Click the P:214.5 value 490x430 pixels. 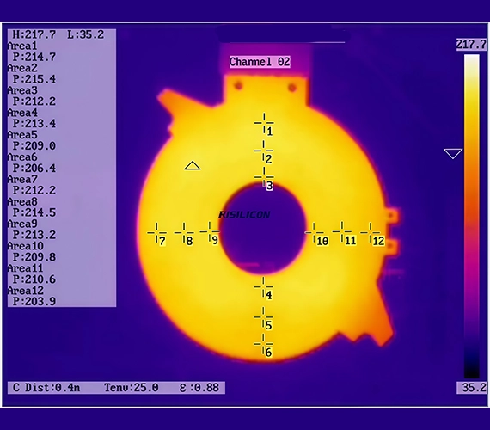click(34, 212)
